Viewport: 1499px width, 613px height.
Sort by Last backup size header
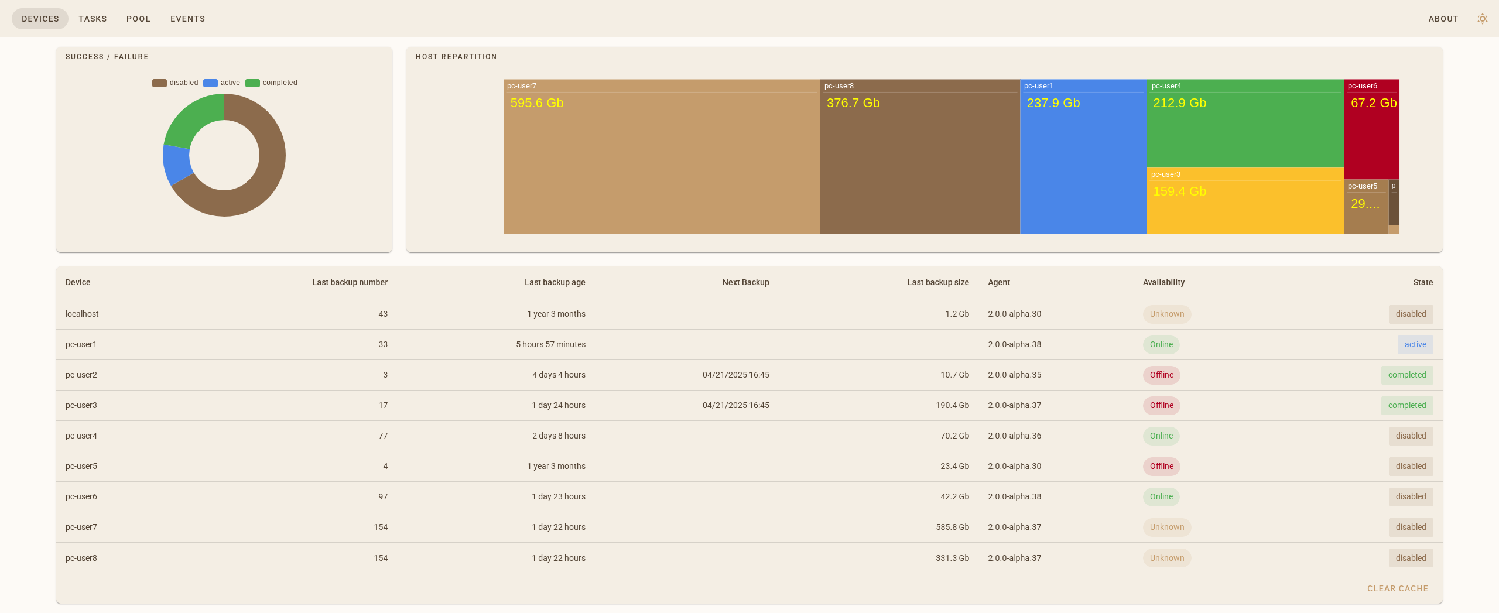point(937,282)
